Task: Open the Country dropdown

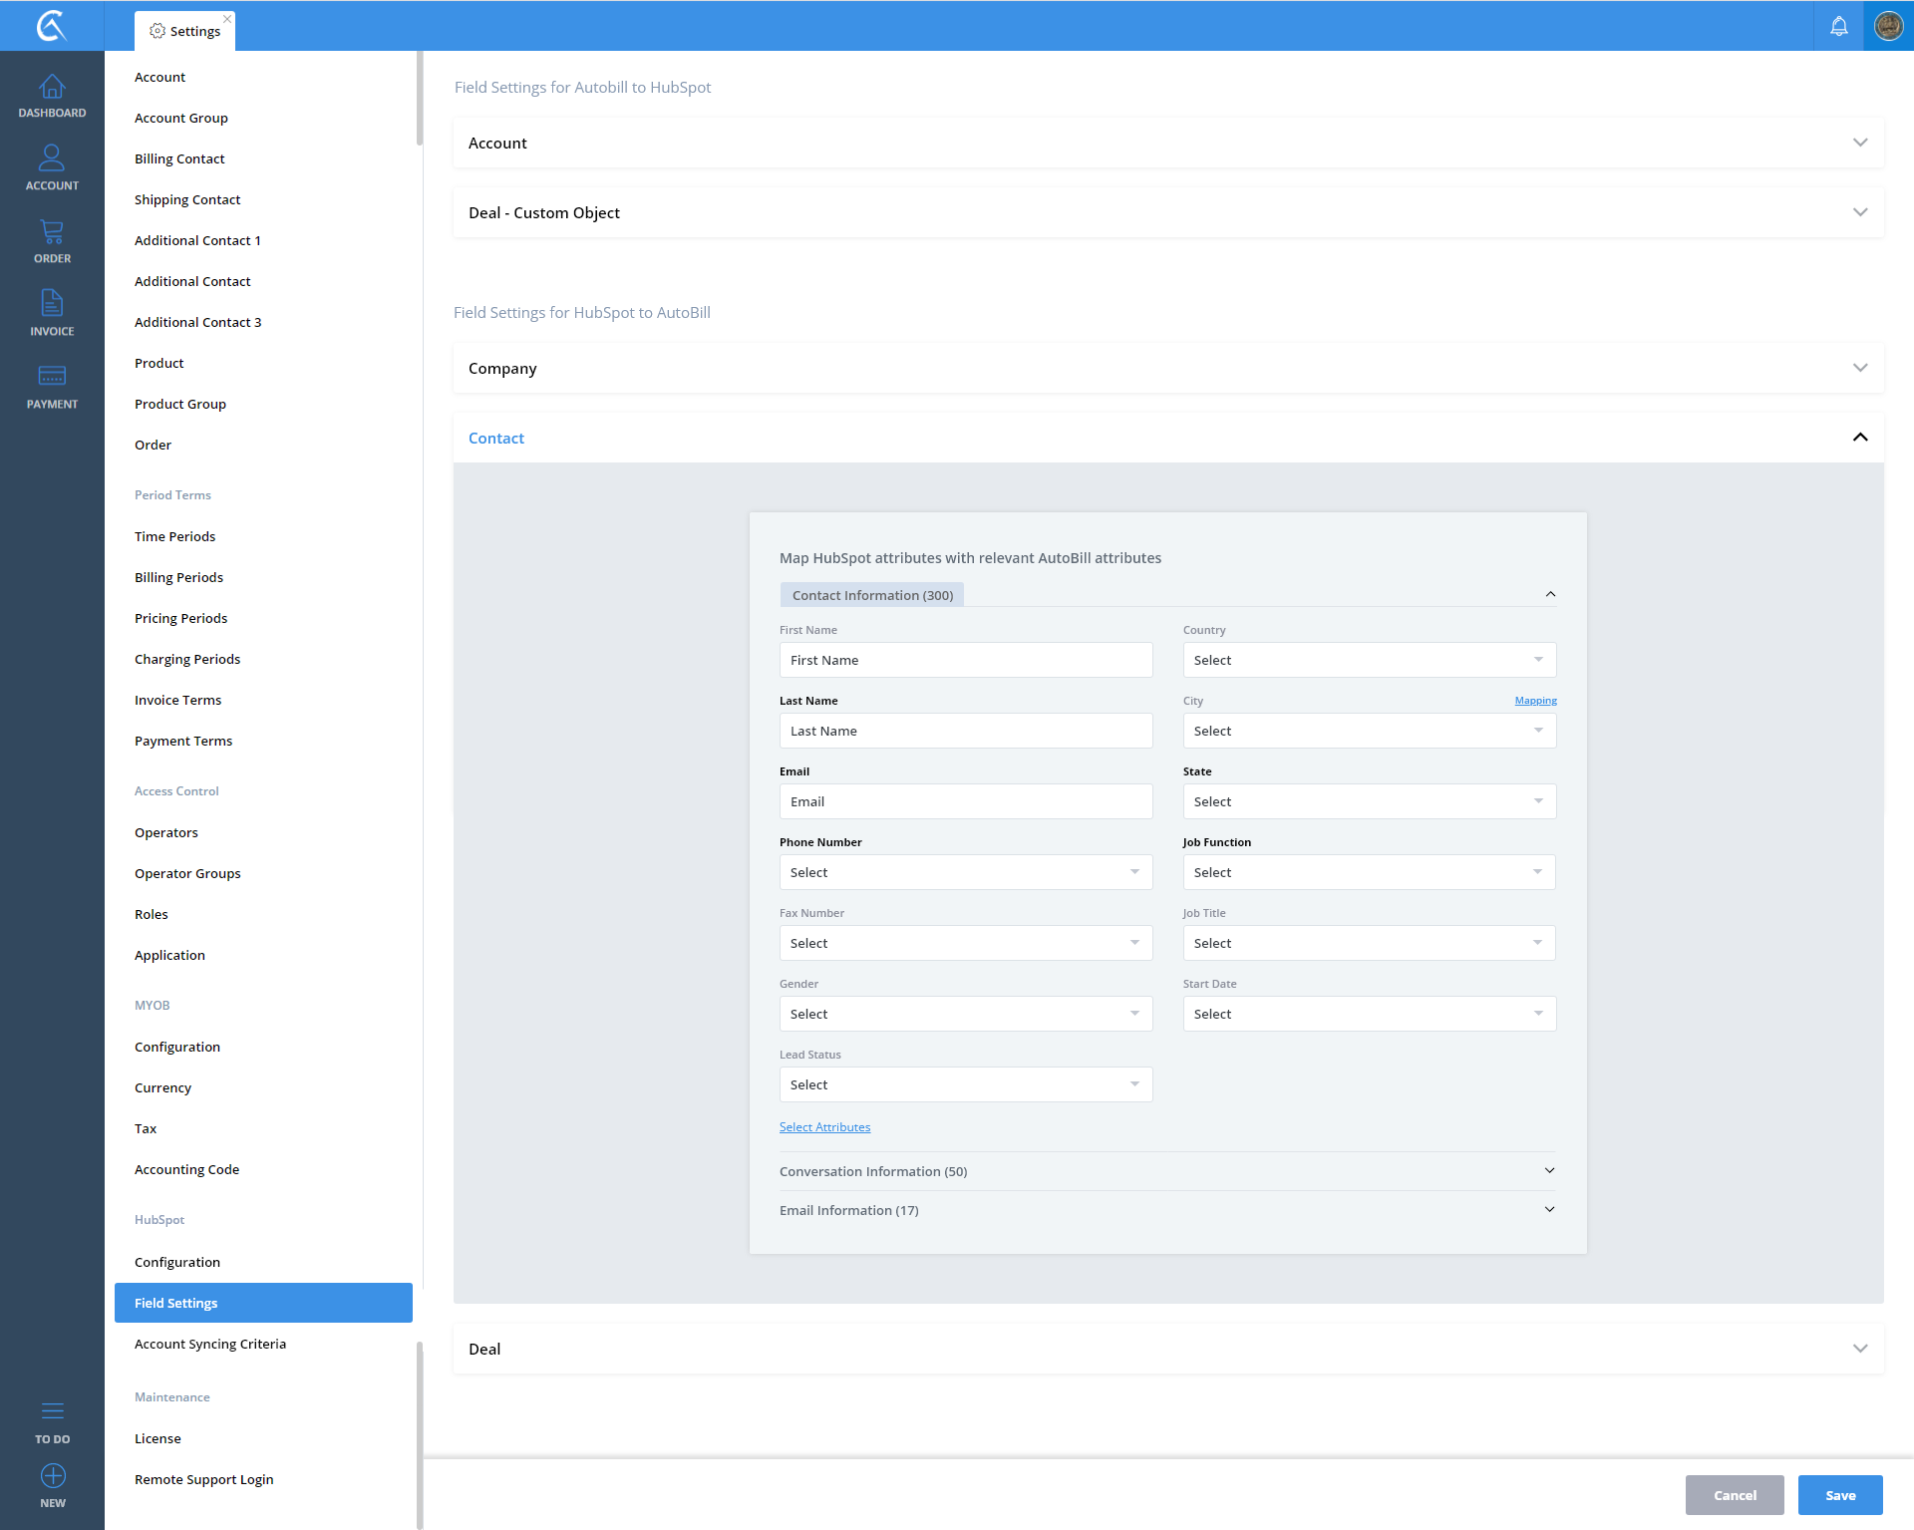Action: [1369, 660]
